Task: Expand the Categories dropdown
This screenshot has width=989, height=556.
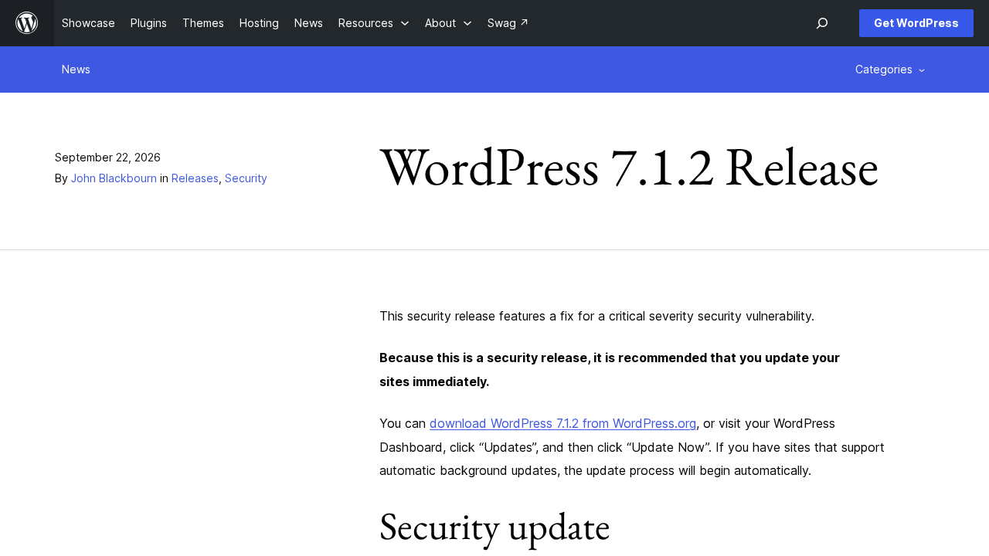Action: pos(890,69)
